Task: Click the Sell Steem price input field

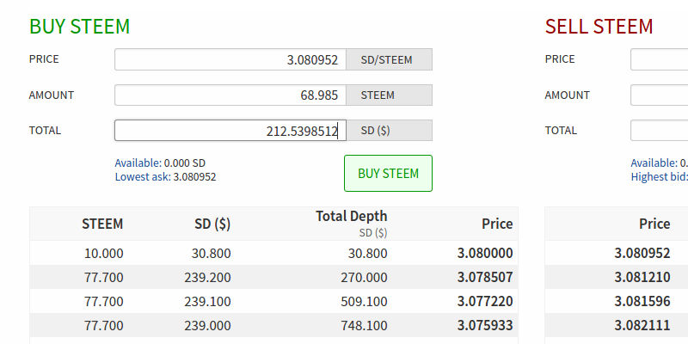Action: pos(659,59)
